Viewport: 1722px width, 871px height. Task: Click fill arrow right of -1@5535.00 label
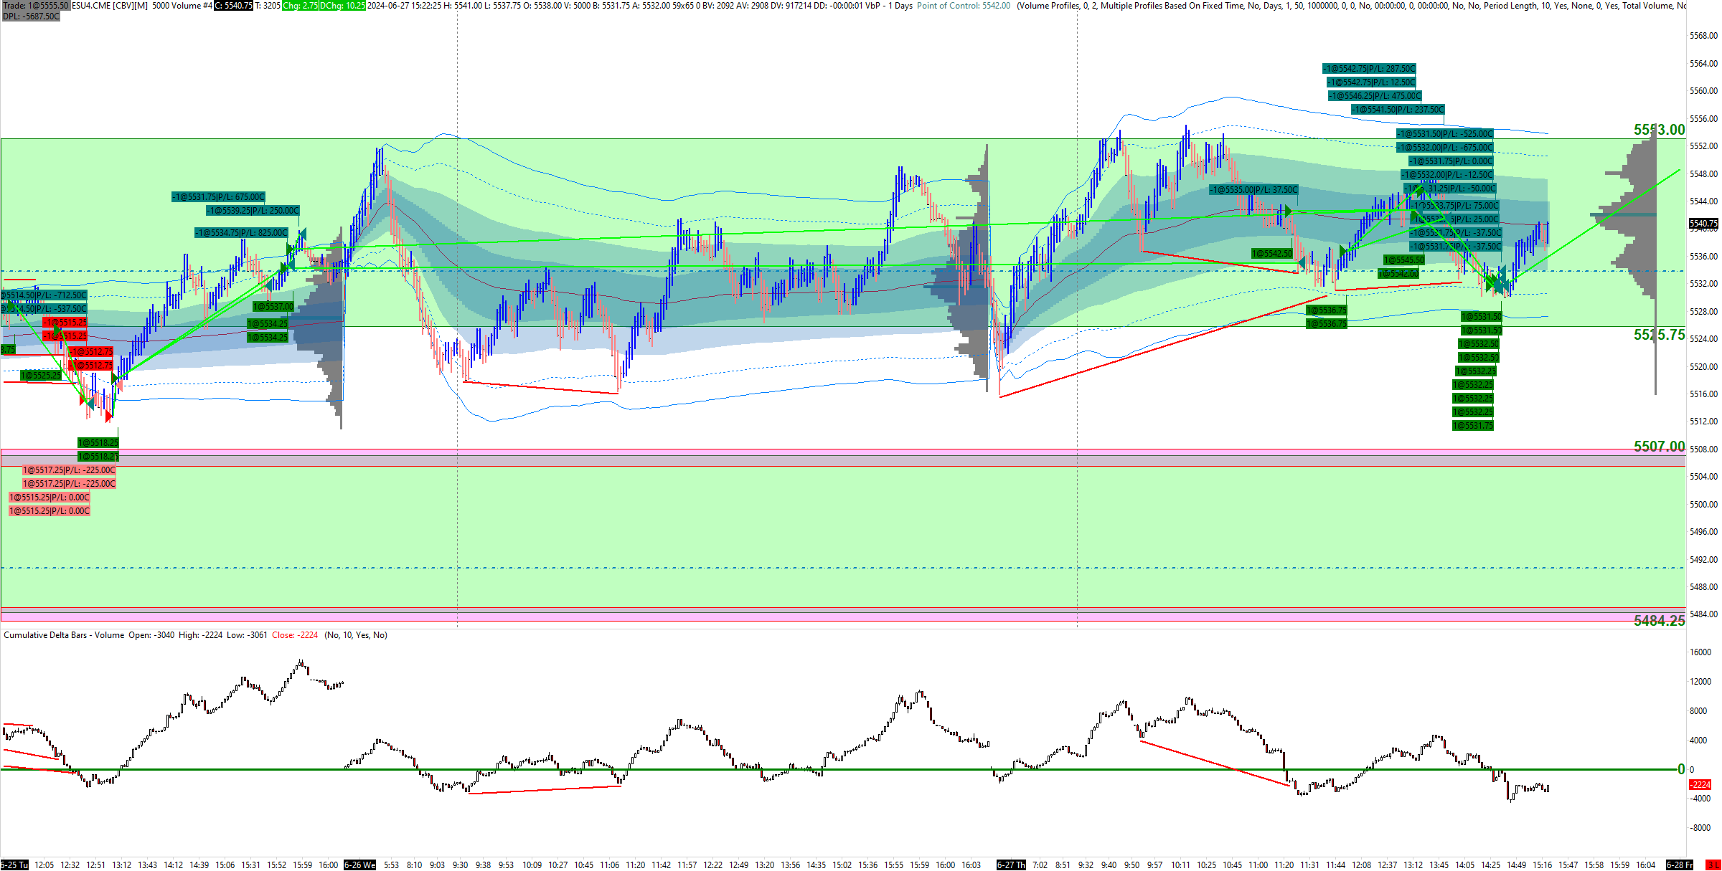coord(1289,211)
